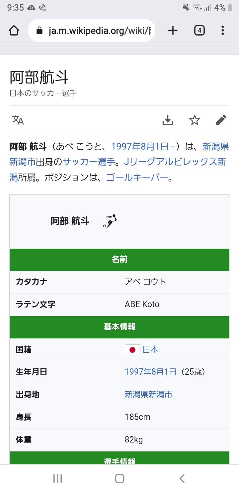Tap the Android back navigation button

pyautogui.click(x=182, y=478)
